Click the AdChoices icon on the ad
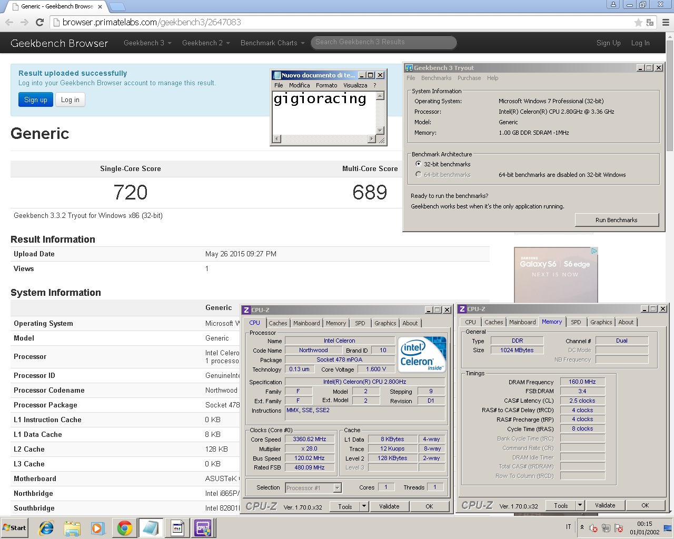This screenshot has width=674, height=539. (593, 251)
